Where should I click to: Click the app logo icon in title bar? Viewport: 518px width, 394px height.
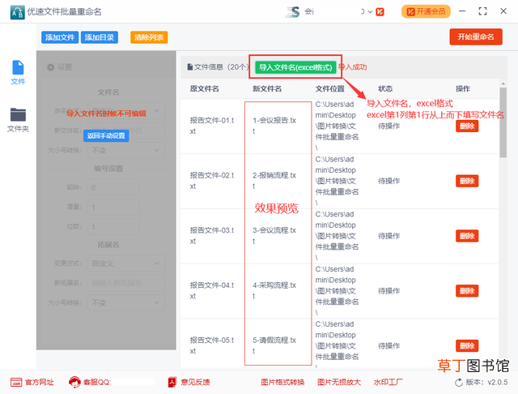[17, 12]
